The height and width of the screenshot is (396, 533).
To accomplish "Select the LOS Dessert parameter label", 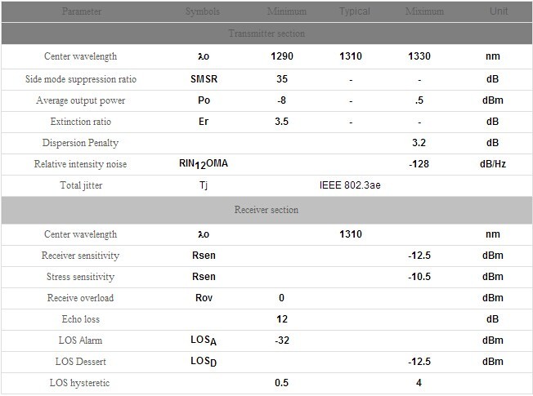I will 81,362.
